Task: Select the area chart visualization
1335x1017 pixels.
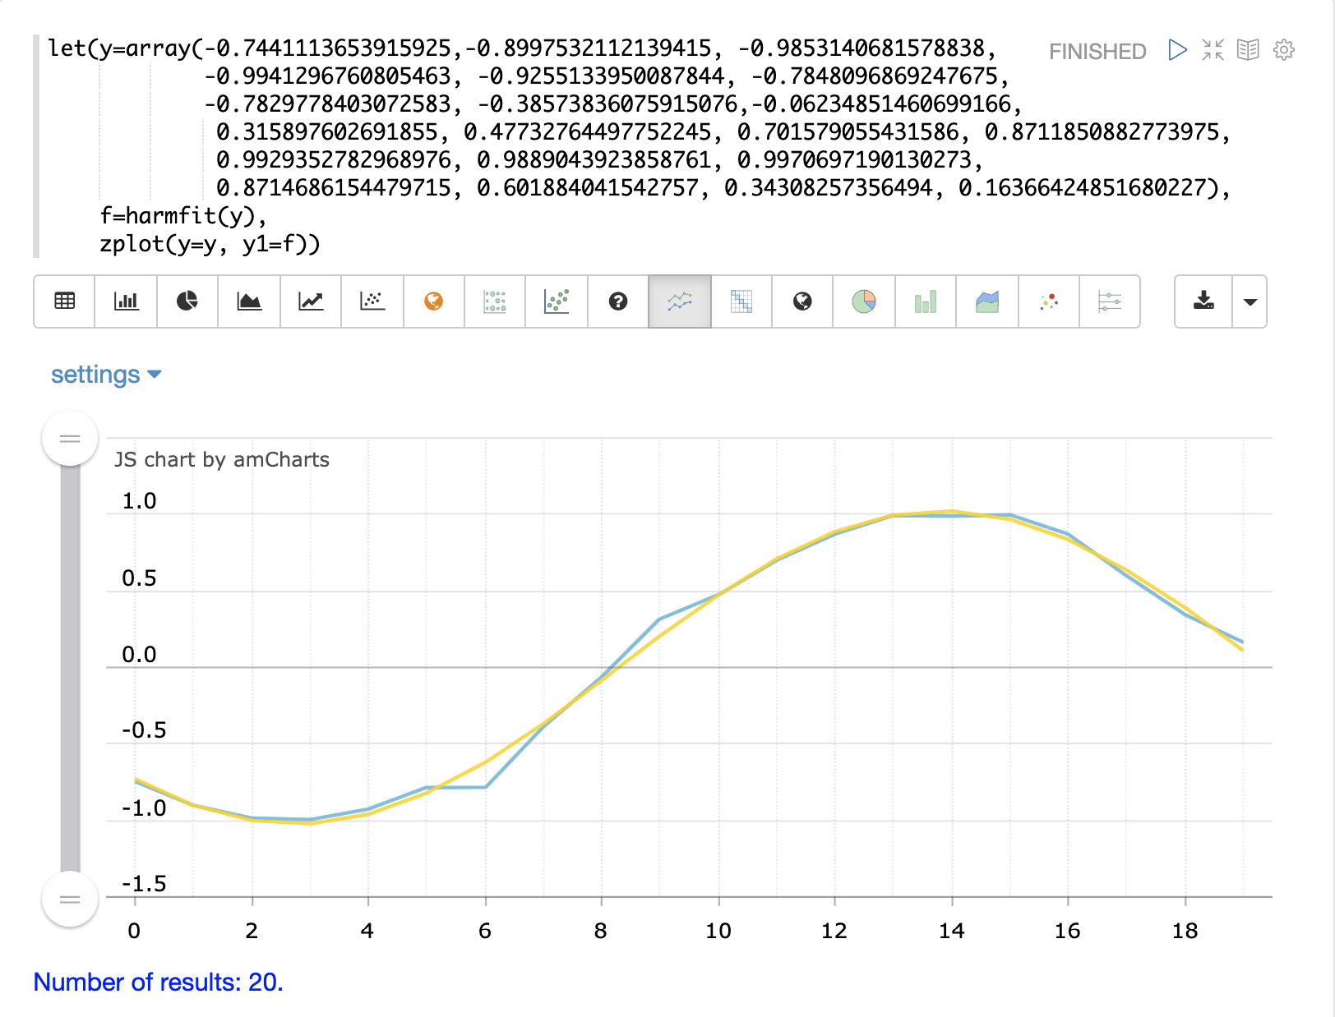Action: [x=249, y=301]
